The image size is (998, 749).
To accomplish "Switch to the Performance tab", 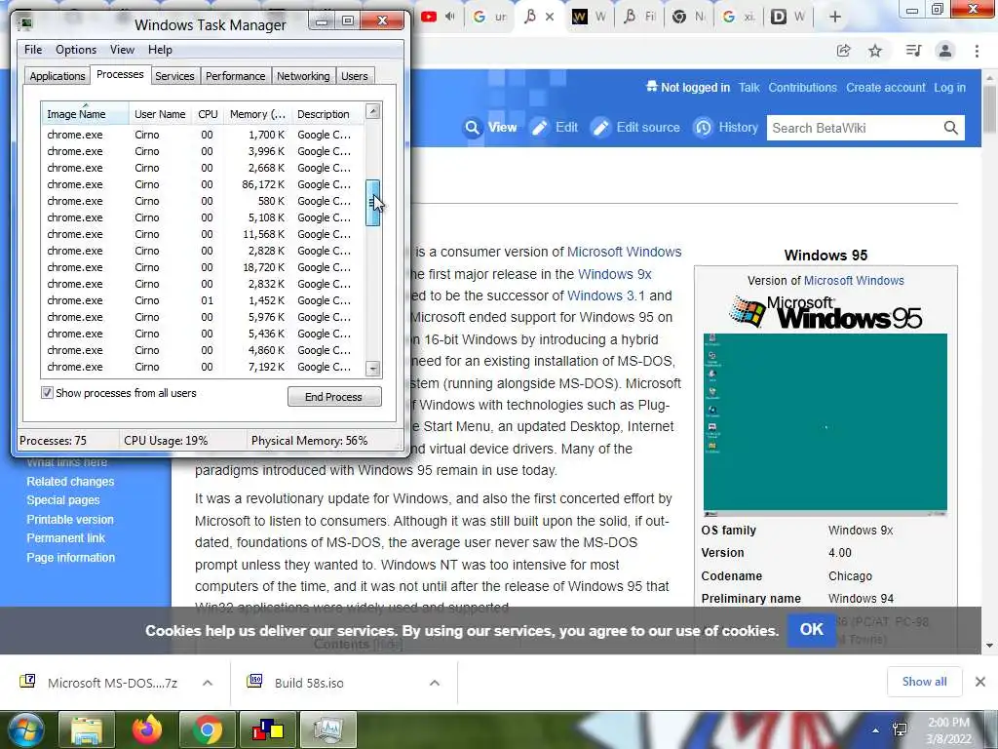I will pos(235,76).
